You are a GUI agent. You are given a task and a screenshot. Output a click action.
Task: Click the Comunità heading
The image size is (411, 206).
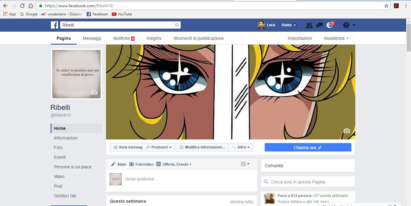(x=274, y=166)
